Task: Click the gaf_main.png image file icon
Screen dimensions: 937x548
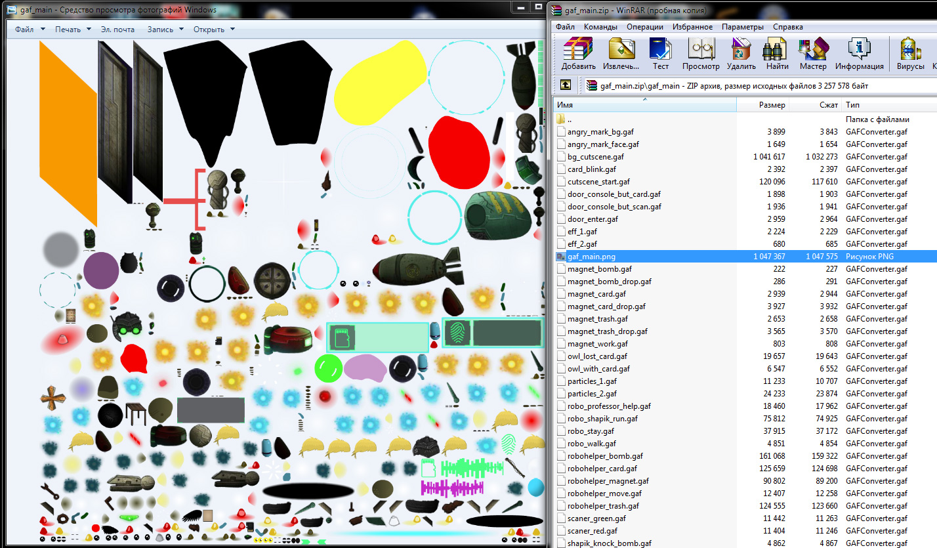Action: pyautogui.click(x=561, y=257)
